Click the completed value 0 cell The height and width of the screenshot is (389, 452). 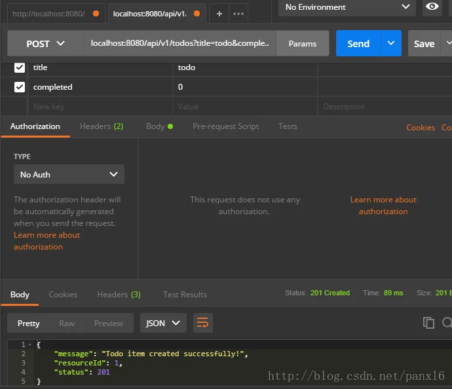[x=245, y=87]
